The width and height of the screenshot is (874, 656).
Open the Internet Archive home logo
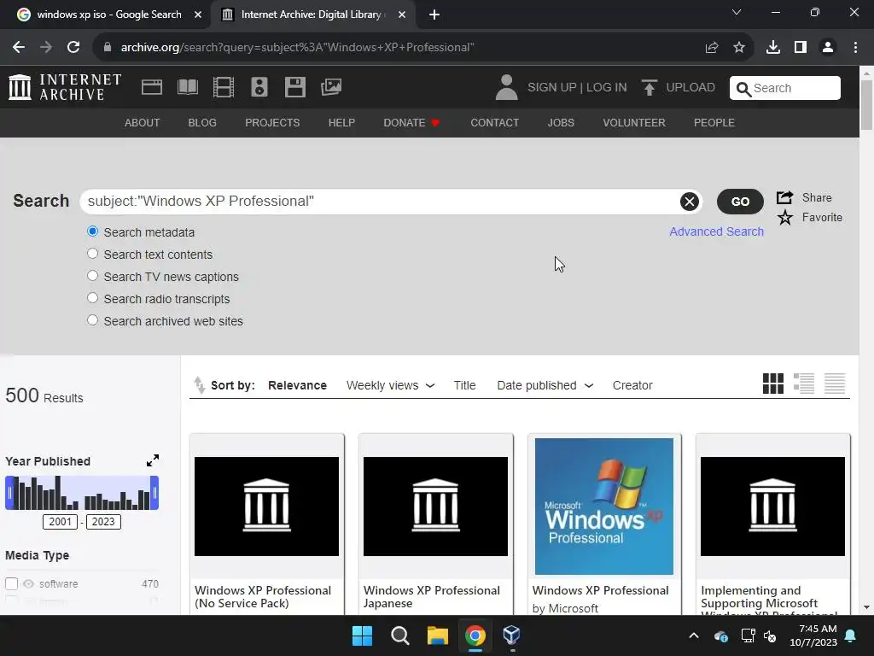coord(65,87)
